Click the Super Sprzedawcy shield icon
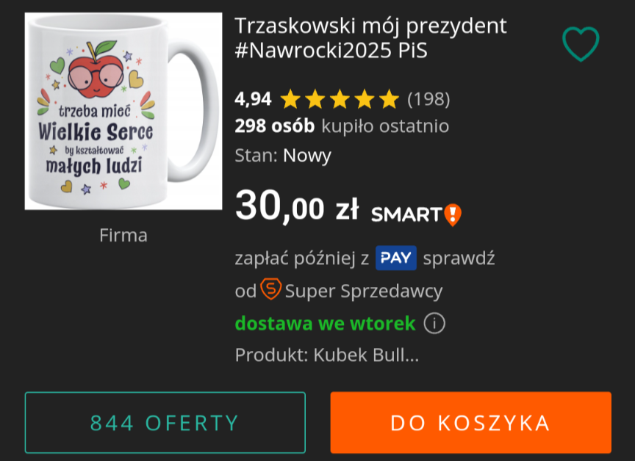635x461 pixels. (x=270, y=289)
